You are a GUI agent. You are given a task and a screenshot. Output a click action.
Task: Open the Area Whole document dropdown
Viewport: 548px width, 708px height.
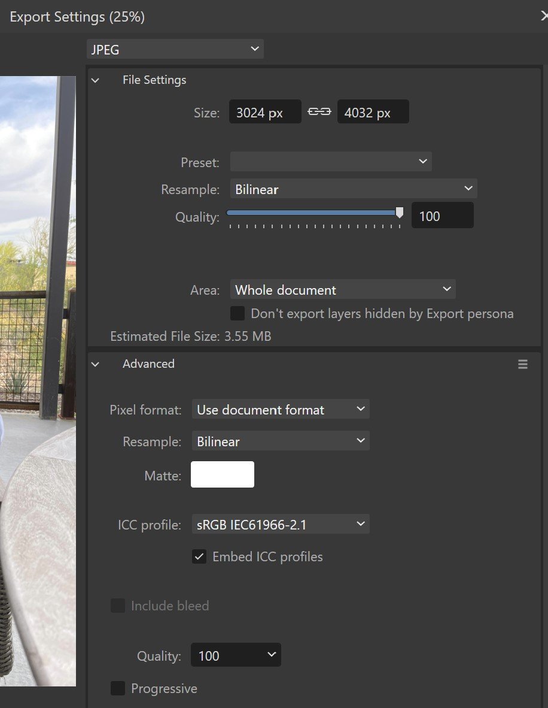coord(342,290)
